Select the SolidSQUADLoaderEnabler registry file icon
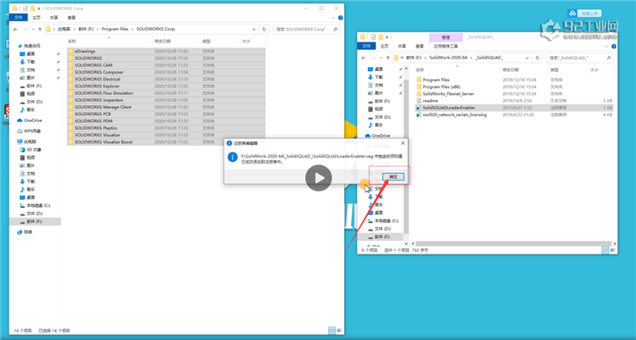636x340 pixels. 419,108
